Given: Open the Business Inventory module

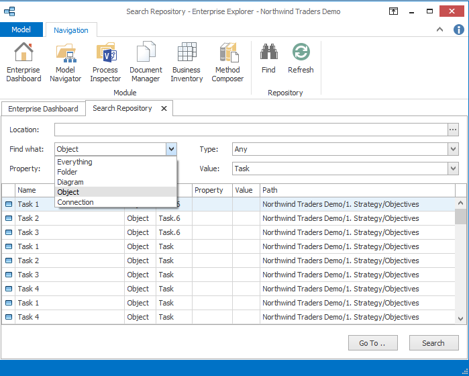Looking at the screenshot, I should [x=187, y=62].
